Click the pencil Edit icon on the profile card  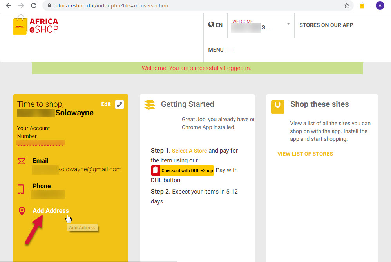point(120,104)
